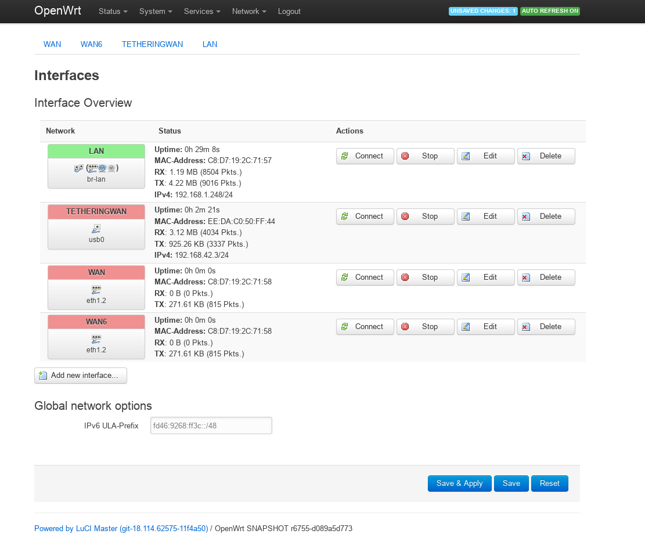
Task: Click the Connect button for the LAN interface
Action: pyautogui.click(x=365, y=156)
